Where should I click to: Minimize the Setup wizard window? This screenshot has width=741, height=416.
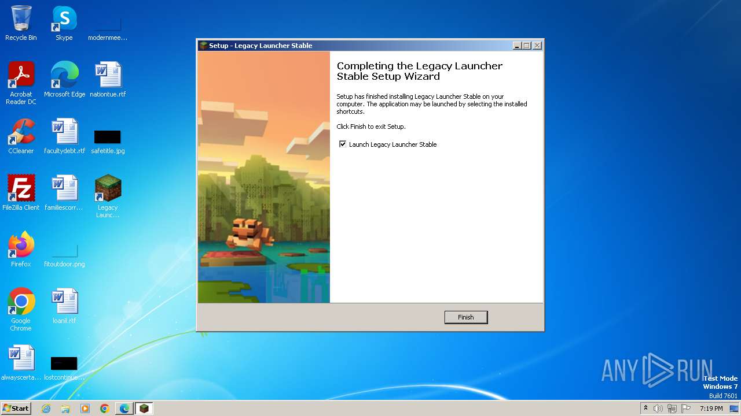(x=516, y=46)
